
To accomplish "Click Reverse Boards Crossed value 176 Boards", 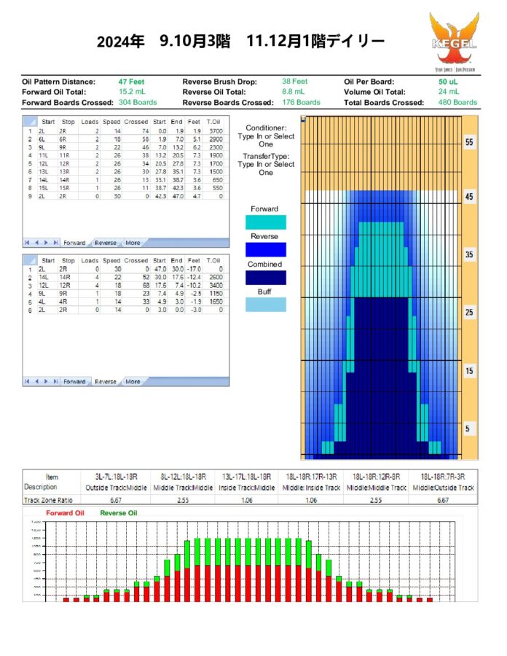I will 302,102.
